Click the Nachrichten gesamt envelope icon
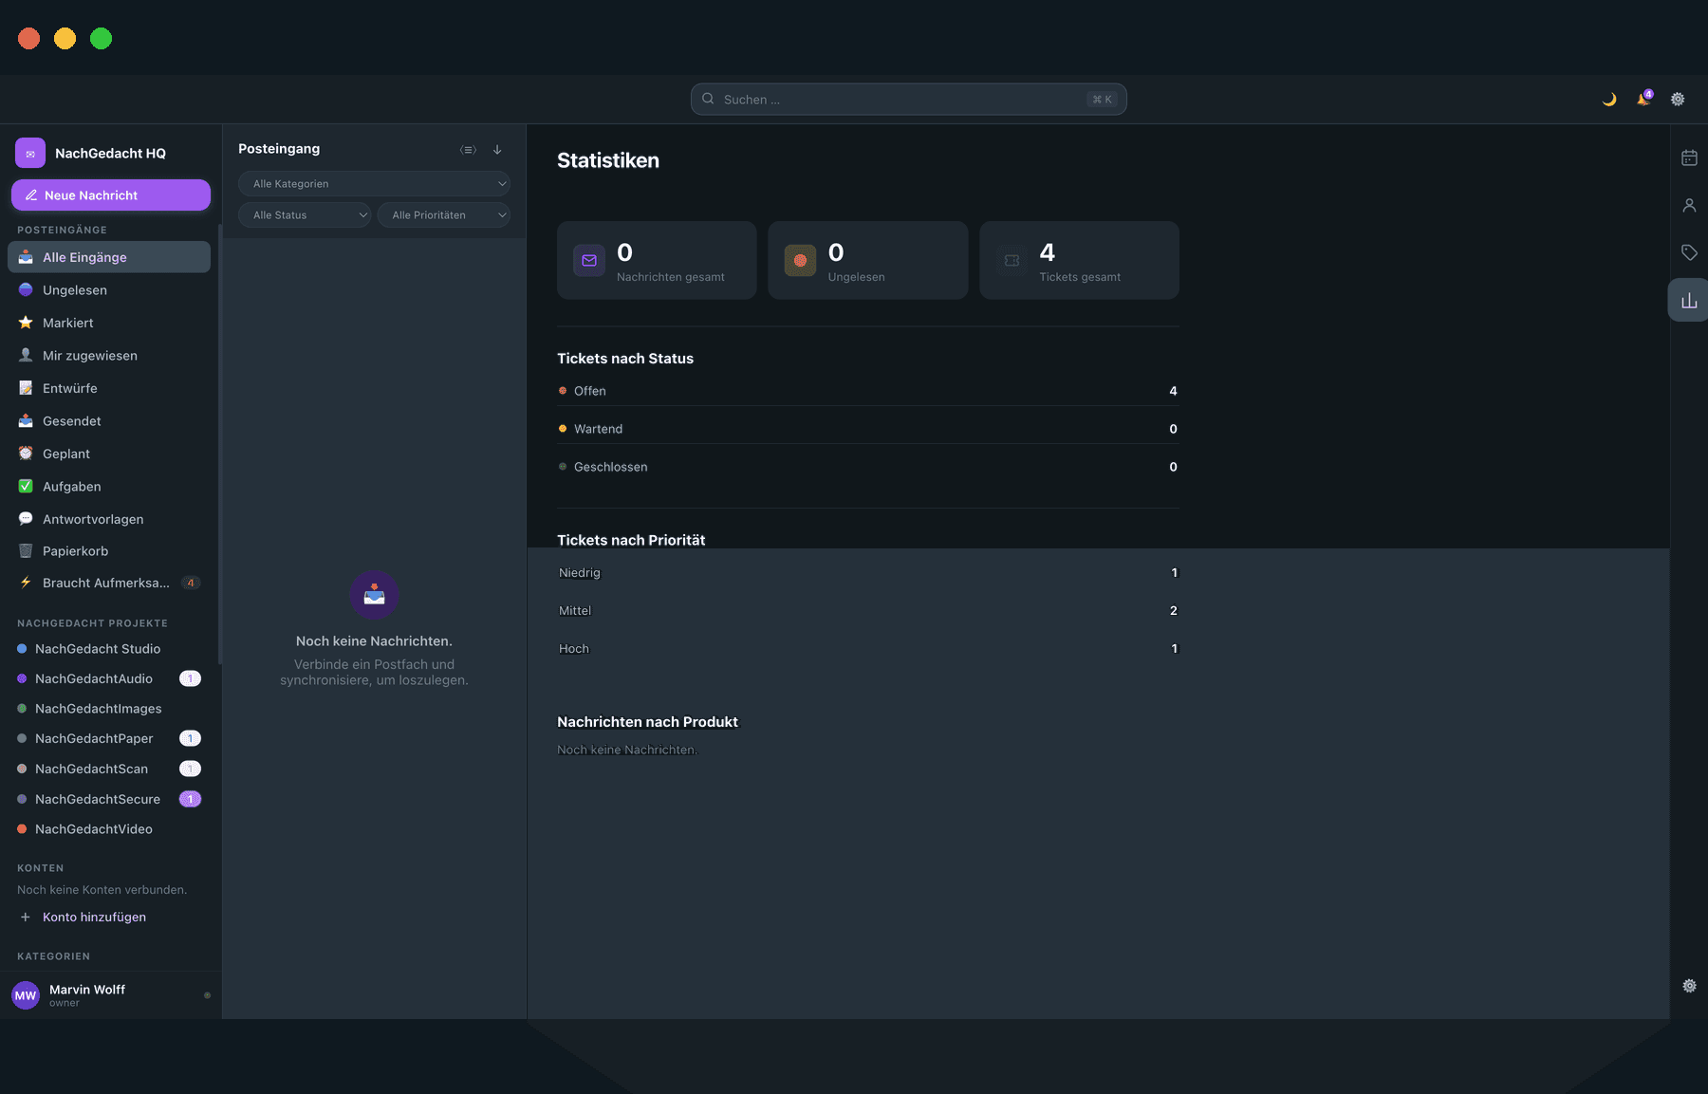Image resolution: width=1708 pixels, height=1094 pixels. pyautogui.click(x=589, y=260)
